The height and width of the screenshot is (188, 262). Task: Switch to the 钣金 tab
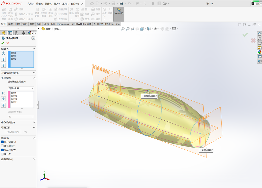coord(25,24)
